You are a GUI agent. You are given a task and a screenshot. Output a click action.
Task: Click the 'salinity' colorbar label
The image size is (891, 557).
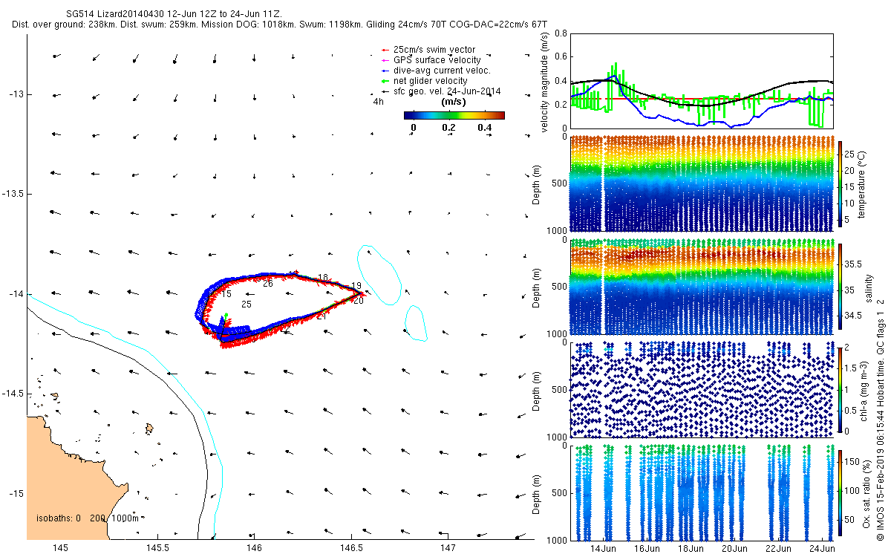click(x=868, y=288)
